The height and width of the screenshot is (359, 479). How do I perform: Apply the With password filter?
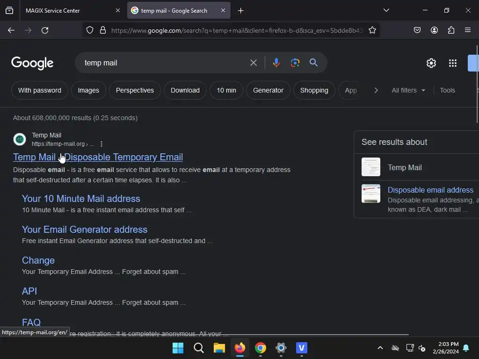pyautogui.click(x=40, y=90)
